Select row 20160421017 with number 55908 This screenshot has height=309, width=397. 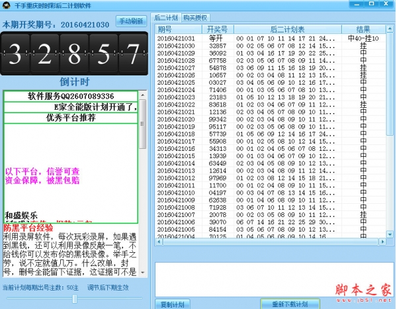271,142
